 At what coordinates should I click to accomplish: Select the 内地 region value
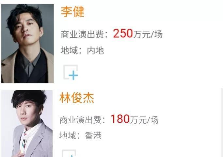point(95,50)
